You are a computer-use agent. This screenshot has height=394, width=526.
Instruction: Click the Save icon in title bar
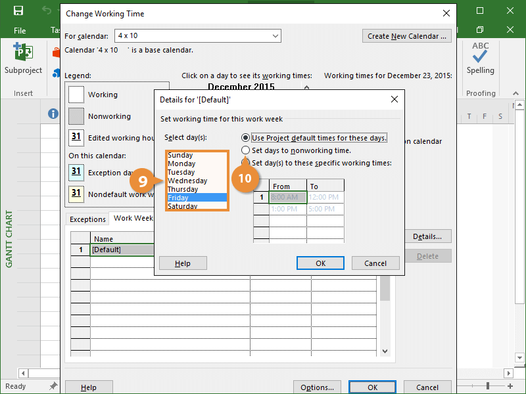pos(18,11)
